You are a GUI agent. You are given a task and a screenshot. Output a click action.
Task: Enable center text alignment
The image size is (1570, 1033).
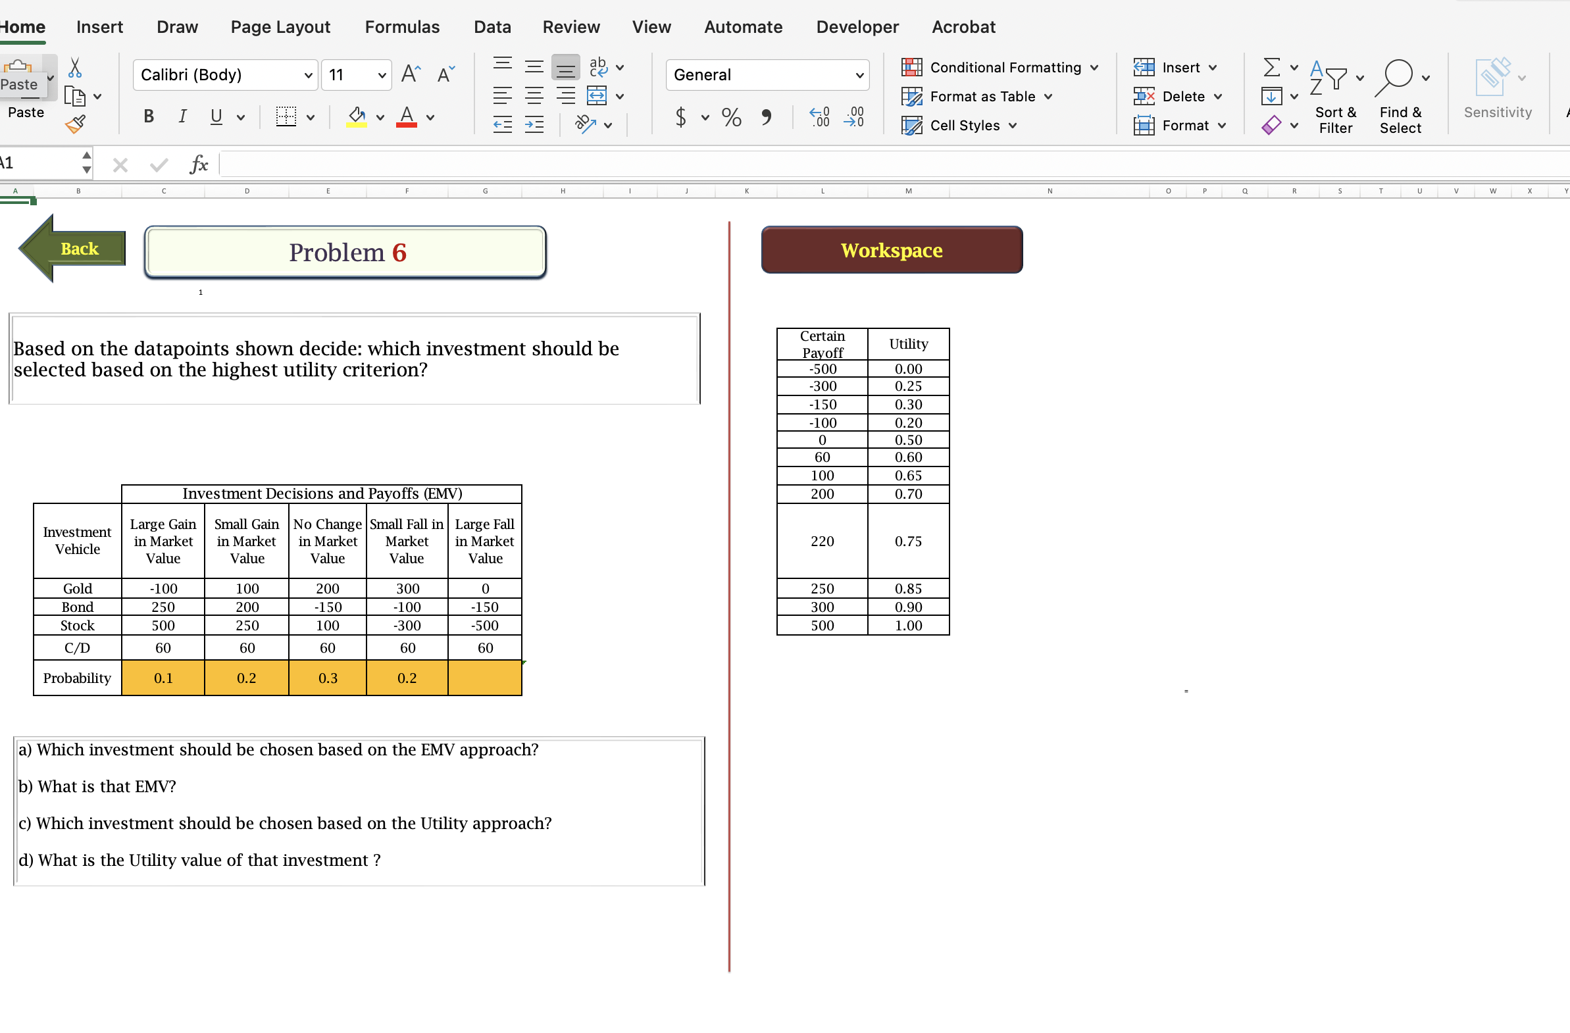534,95
